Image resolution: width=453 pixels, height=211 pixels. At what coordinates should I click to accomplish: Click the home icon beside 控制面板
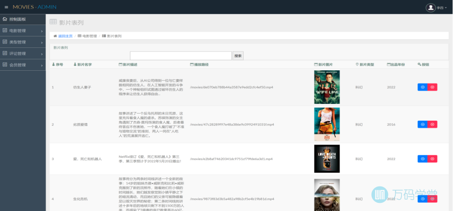(x=4, y=19)
